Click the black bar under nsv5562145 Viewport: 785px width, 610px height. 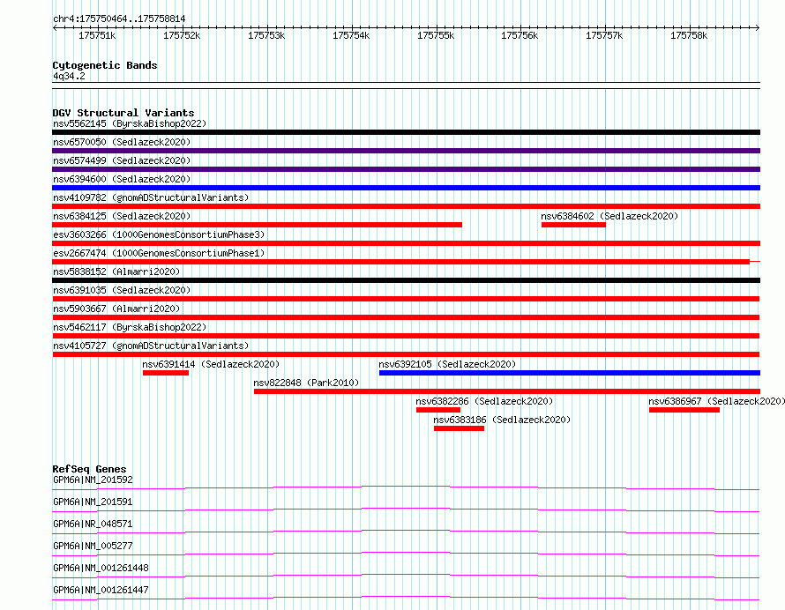407,132
